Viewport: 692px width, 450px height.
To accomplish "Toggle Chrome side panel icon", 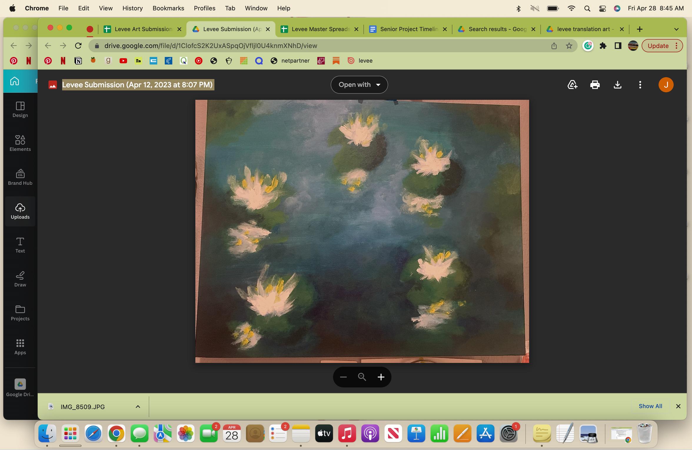I will [x=618, y=46].
